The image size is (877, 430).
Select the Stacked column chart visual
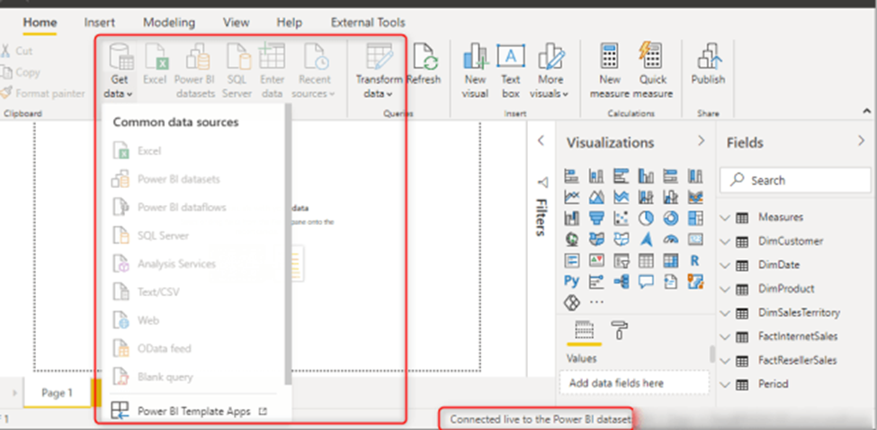click(596, 176)
